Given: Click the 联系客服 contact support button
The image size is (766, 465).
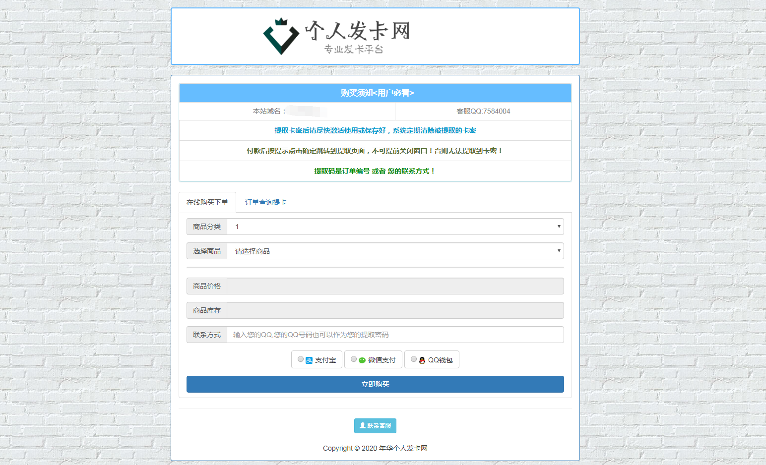Looking at the screenshot, I should 375,425.
